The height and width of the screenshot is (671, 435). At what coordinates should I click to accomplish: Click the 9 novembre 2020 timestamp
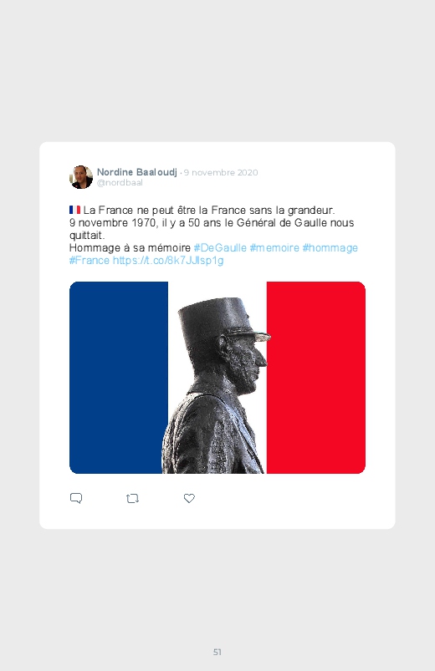[x=221, y=172]
